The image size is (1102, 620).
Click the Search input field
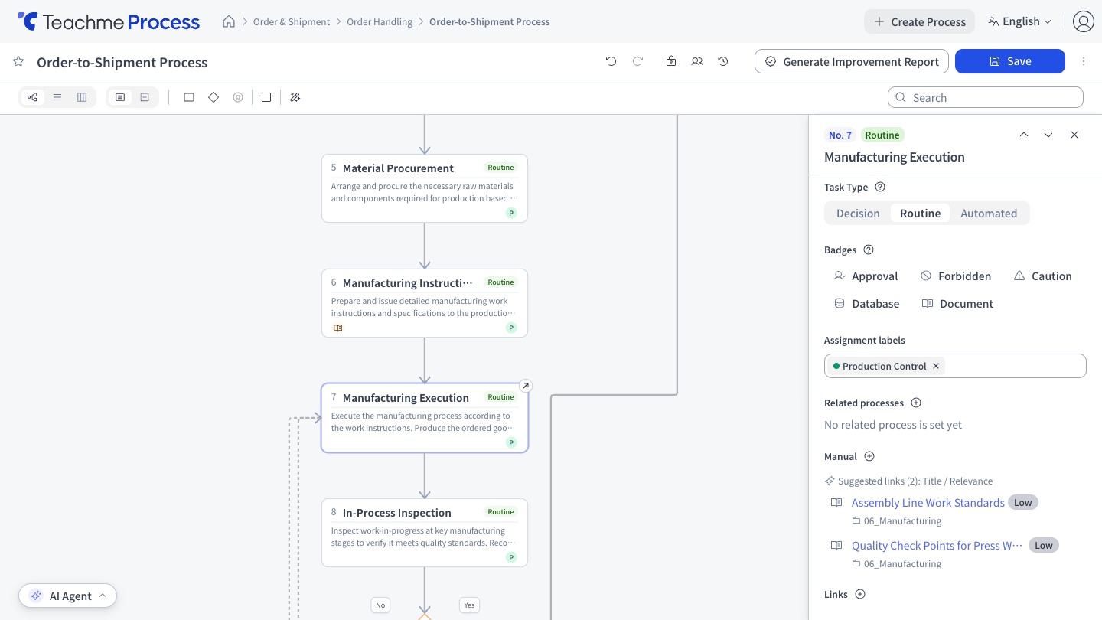tap(986, 97)
